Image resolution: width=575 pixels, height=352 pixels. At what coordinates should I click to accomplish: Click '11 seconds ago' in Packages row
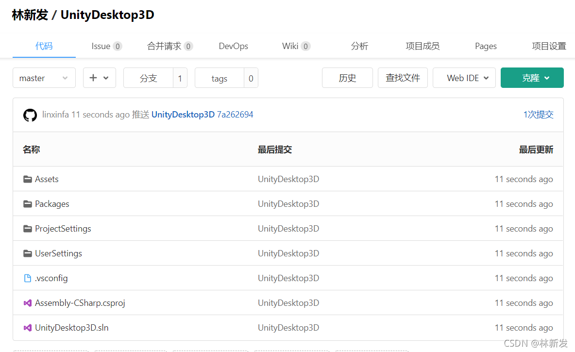[x=524, y=204]
